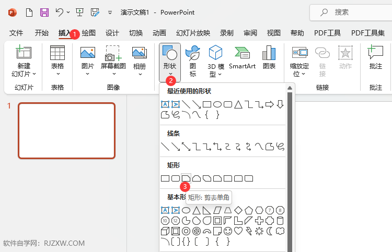Select the decagon shape labeled 10
392x252 pixels.
(x=165, y=221)
